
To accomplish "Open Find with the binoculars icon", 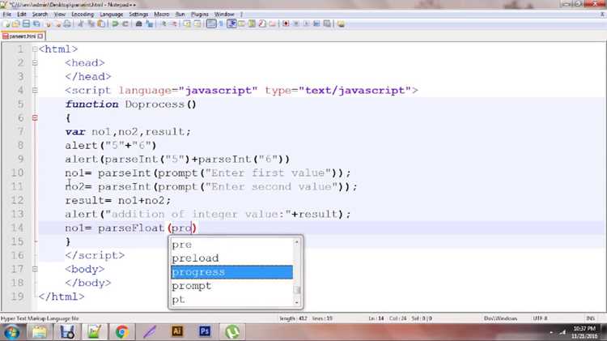I will coord(138,24).
